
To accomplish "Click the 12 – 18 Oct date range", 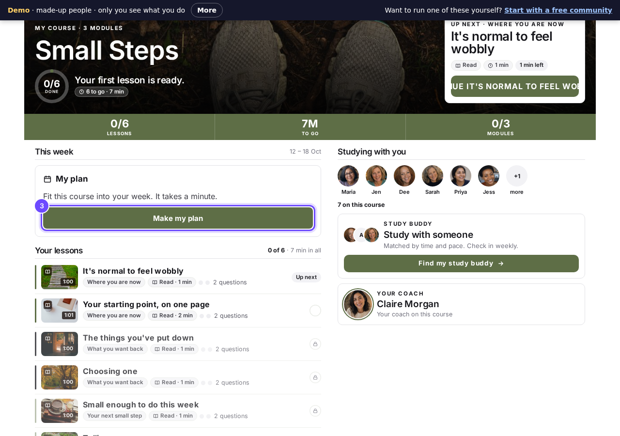I will [x=305, y=152].
